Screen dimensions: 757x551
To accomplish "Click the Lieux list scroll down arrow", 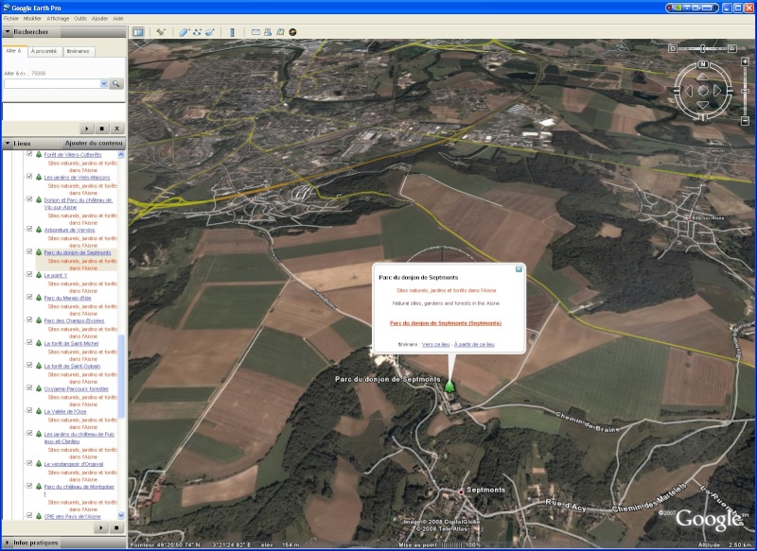I will coord(121,515).
